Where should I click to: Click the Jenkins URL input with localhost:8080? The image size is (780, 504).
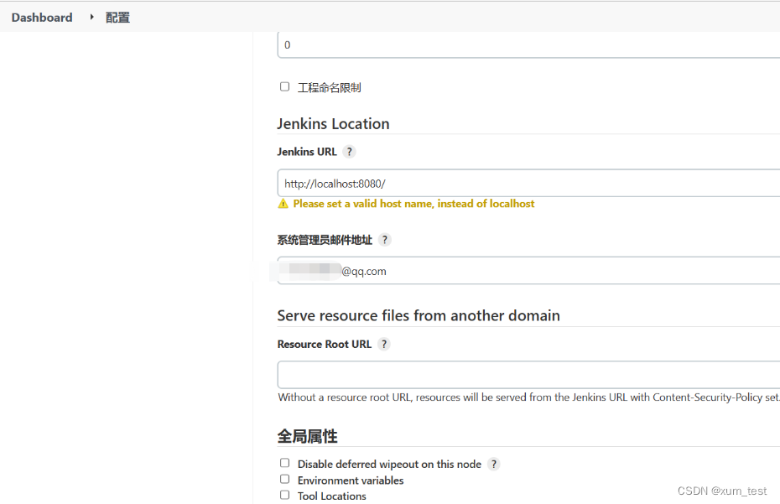coord(528,183)
